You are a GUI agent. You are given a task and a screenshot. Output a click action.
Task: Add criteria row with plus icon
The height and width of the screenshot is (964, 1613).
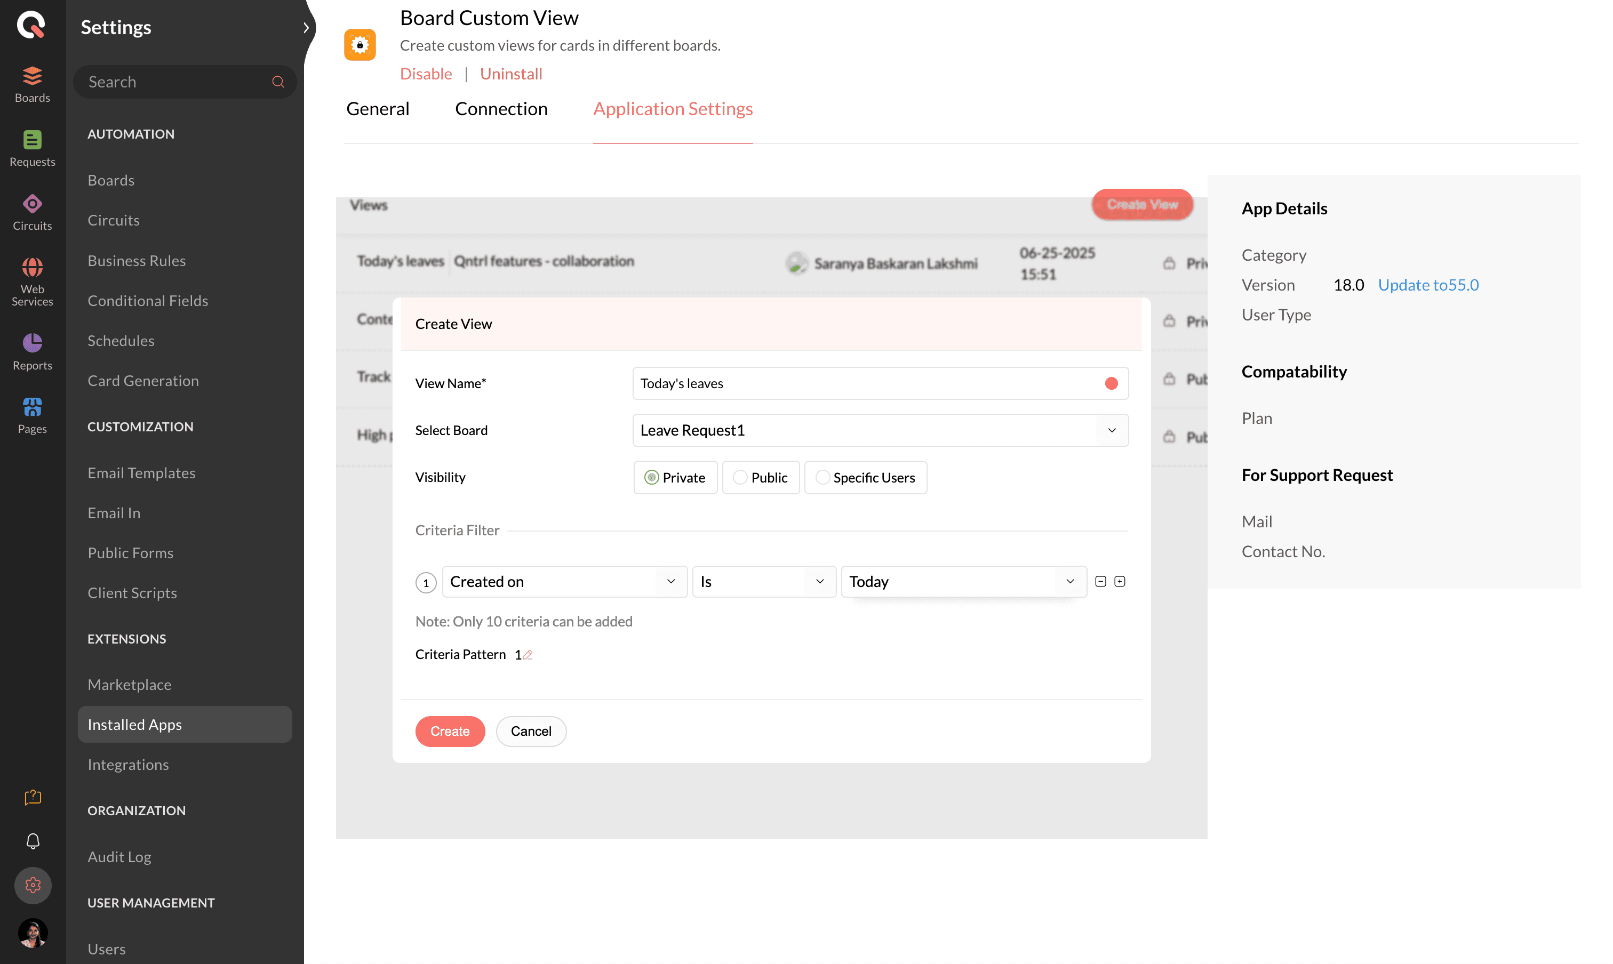pyautogui.click(x=1120, y=581)
